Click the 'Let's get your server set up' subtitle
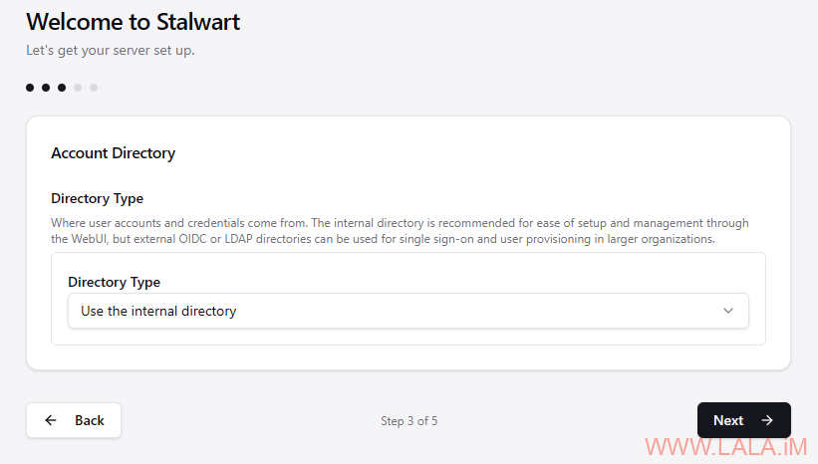 pos(111,51)
